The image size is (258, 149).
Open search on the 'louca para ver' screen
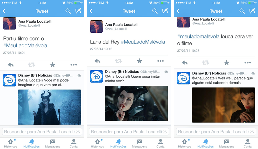click(x=242, y=11)
